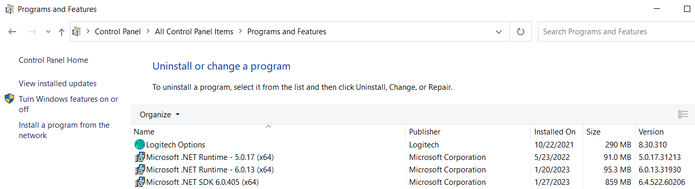Viewport: 695px width, 189px height.
Task: Click the .NET SDK 6.0.405 installer icon
Action: pos(139,182)
